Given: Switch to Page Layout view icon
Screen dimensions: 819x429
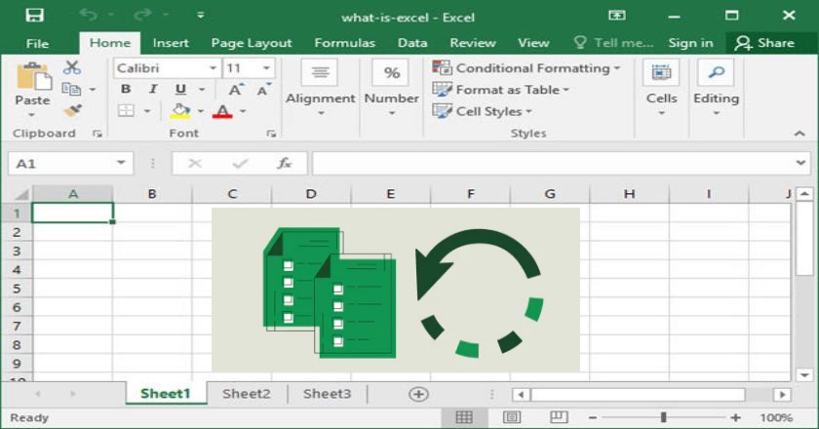Looking at the screenshot, I should (x=511, y=417).
